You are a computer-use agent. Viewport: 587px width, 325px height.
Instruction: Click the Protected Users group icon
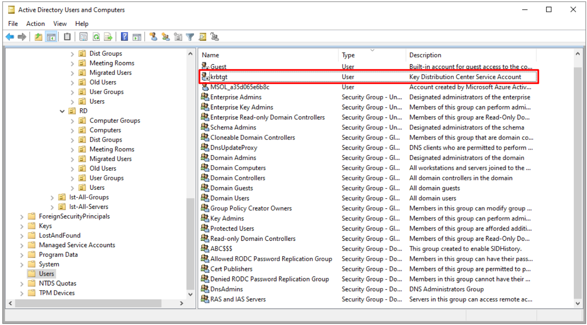pos(205,228)
